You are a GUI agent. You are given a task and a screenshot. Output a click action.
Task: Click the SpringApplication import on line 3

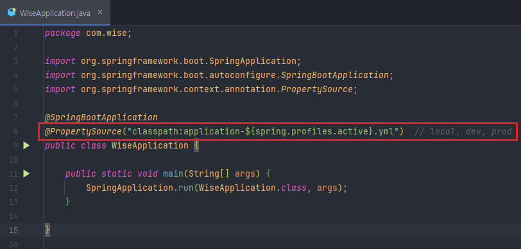[173, 61]
